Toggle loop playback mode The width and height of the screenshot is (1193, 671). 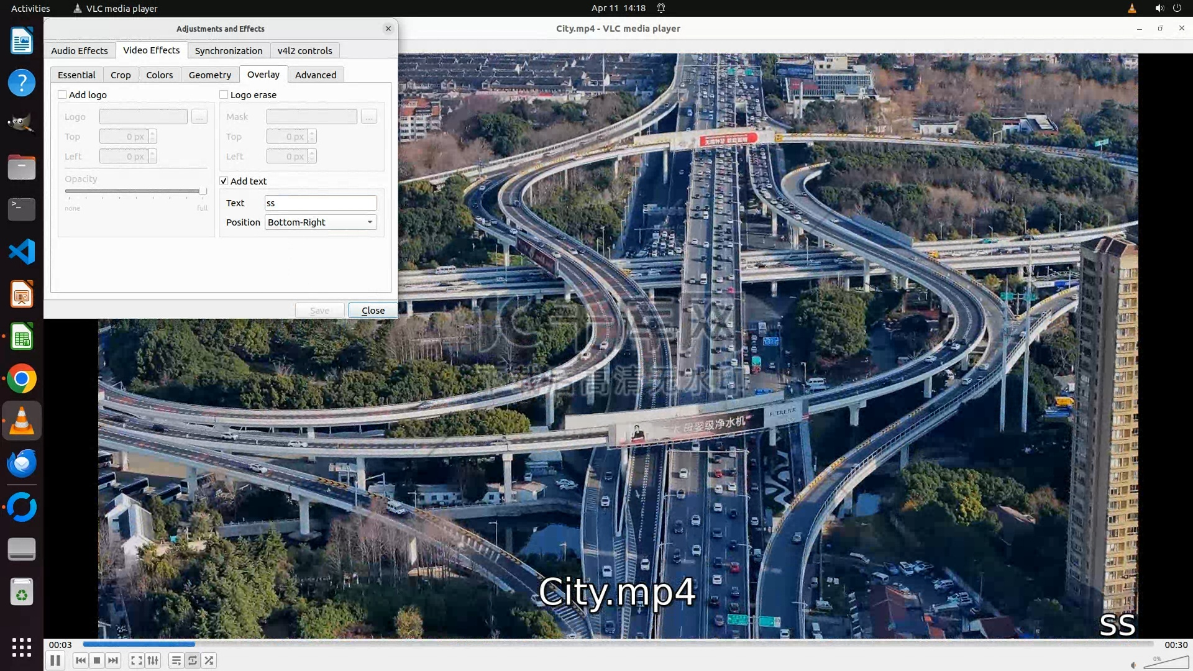tap(193, 660)
